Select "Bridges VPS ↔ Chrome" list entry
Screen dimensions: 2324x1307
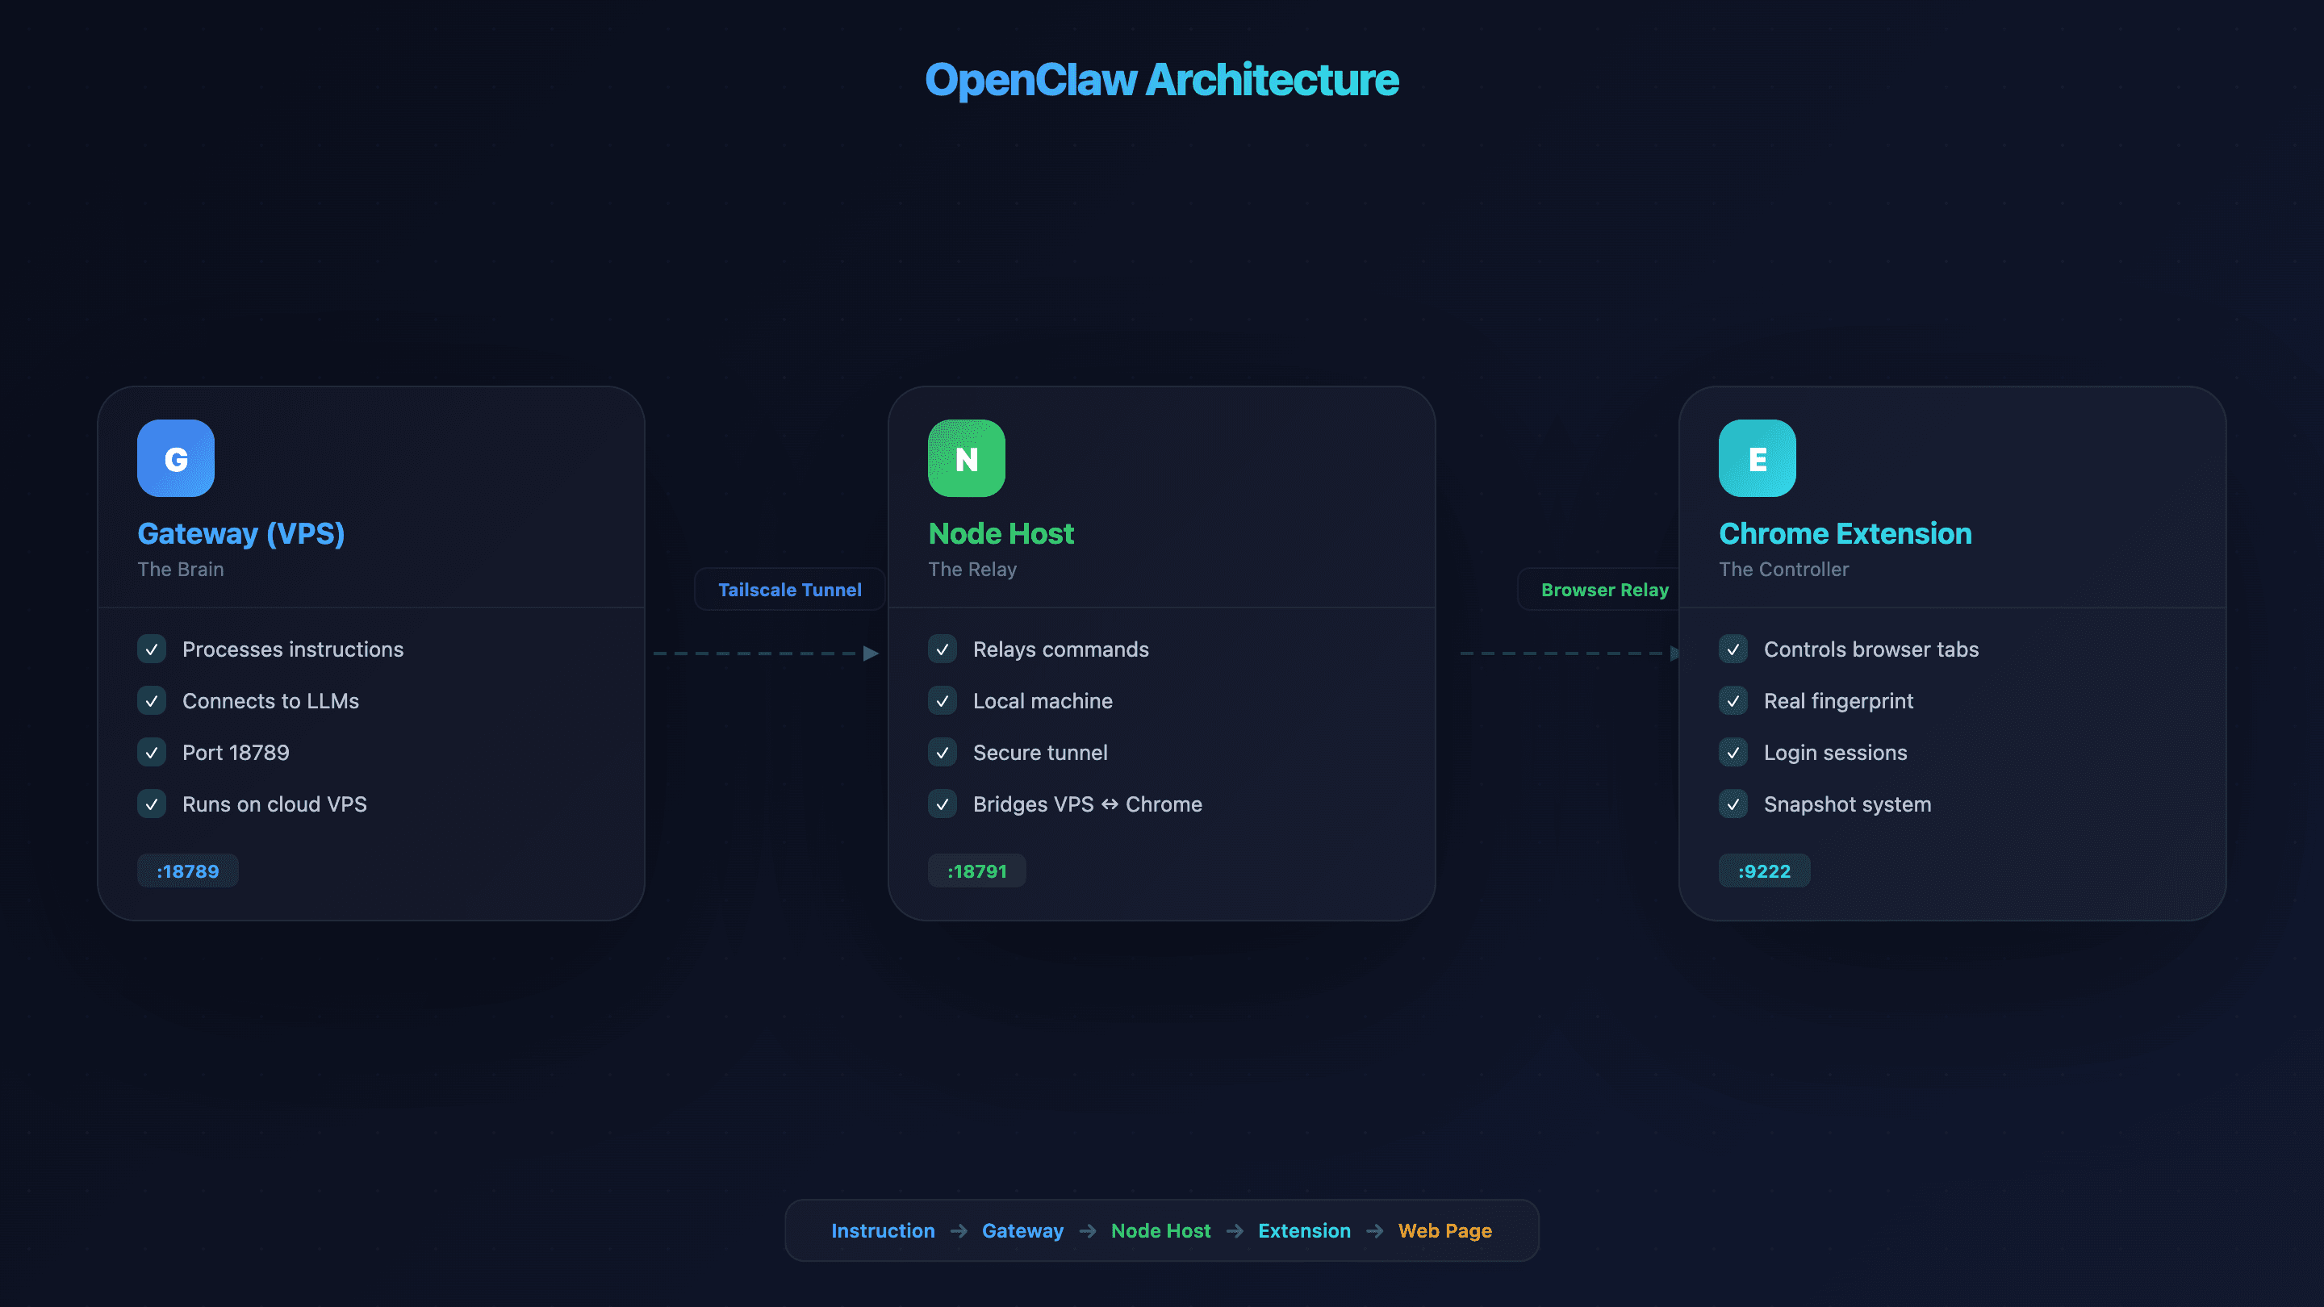pyautogui.click(x=1087, y=804)
